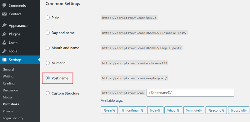The width and height of the screenshot is (250, 122).
Task: Open the General settings submenu
Action: (x=8, y=70)
